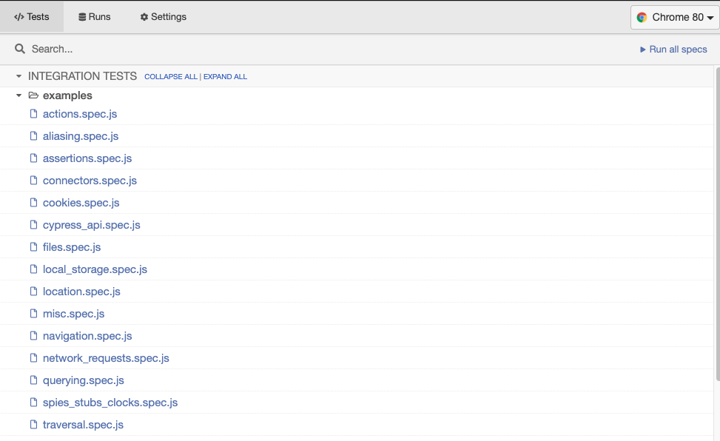
Task: Open the Settings tab
Action: coord(164,17)
